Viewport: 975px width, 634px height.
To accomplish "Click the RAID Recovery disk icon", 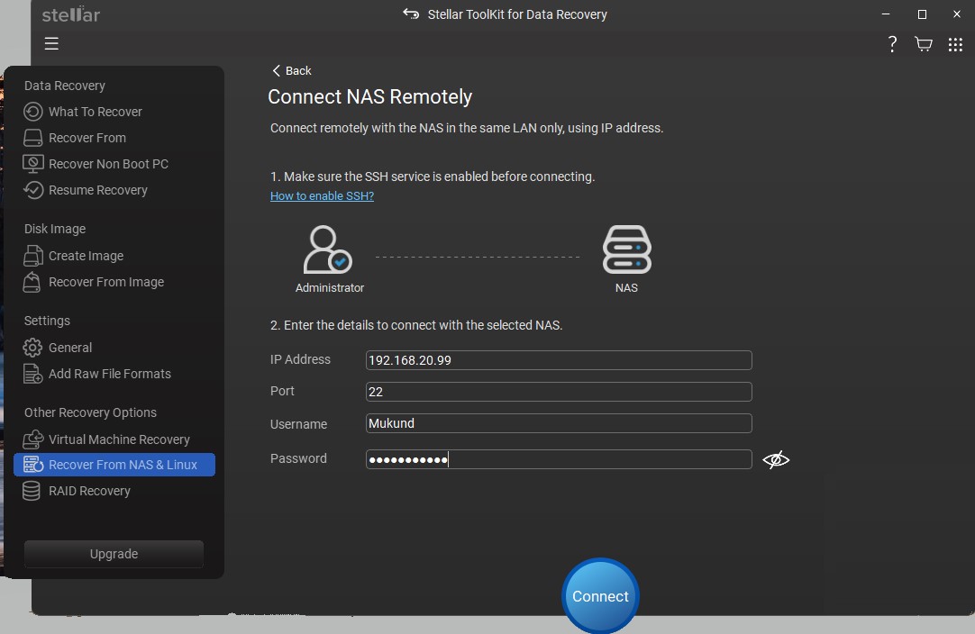I will [32, 491].
